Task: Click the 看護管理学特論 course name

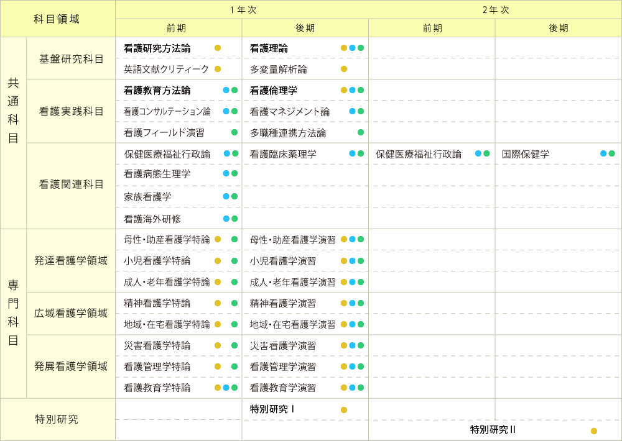Action: (157, 366)
